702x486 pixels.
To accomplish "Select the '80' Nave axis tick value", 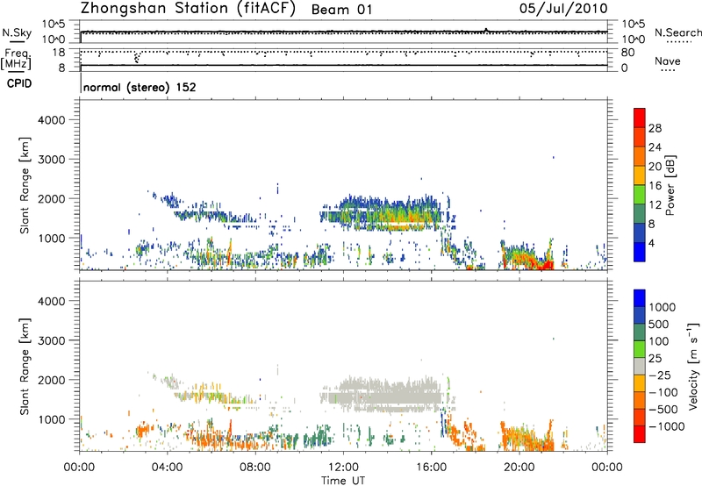I will (x=627, y=53).
